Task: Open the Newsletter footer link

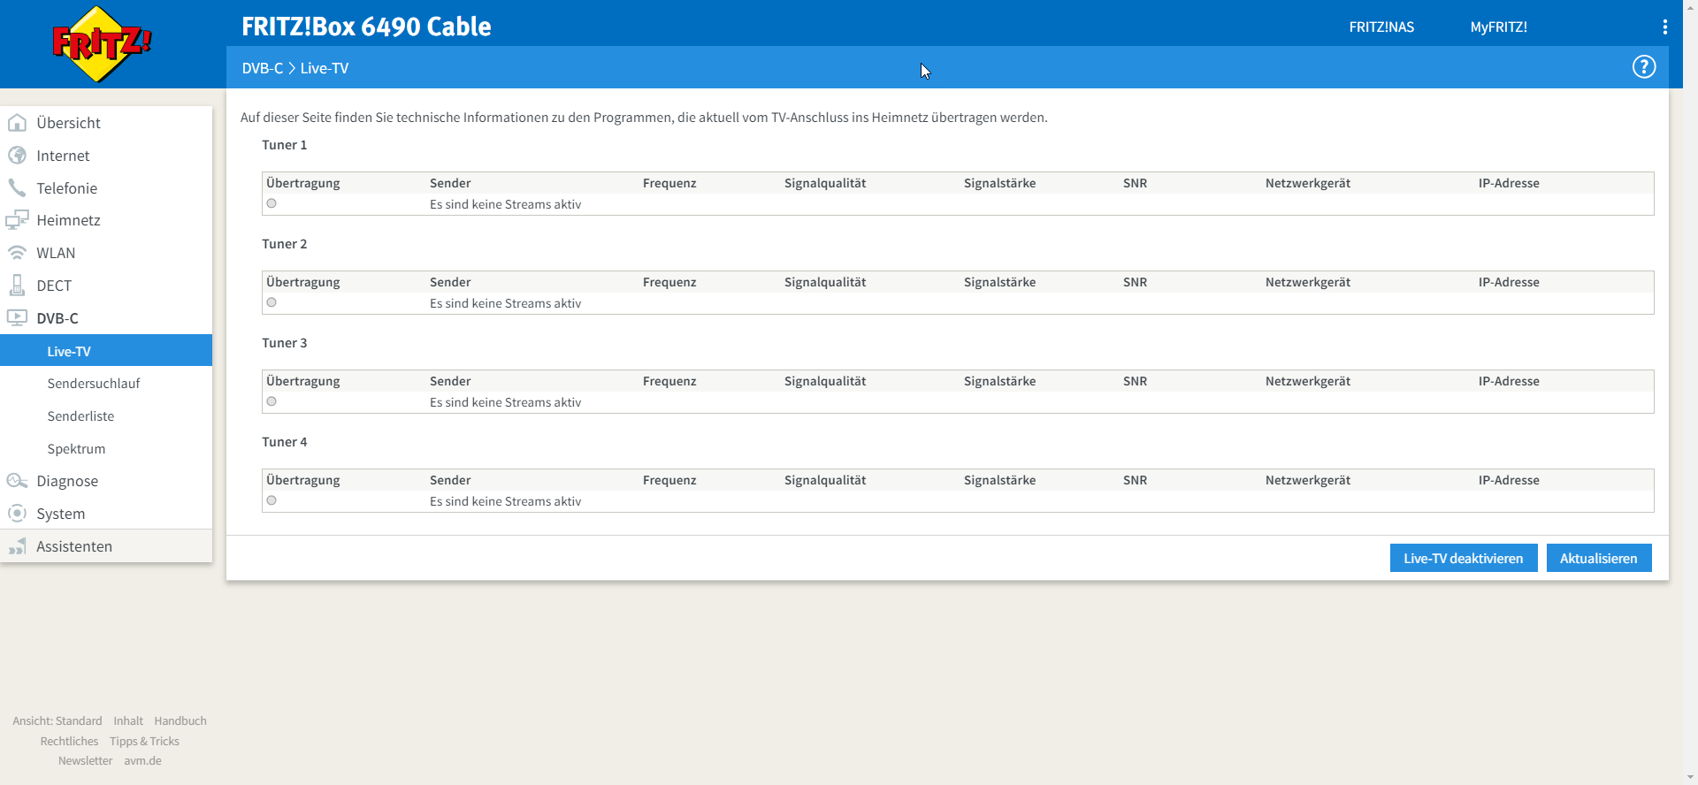Action: coord(85,761)
